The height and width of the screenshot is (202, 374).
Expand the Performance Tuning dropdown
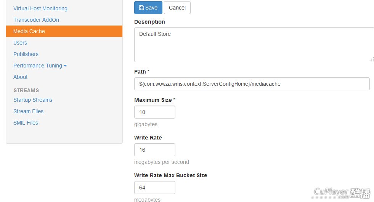click(x=38, y=66)
